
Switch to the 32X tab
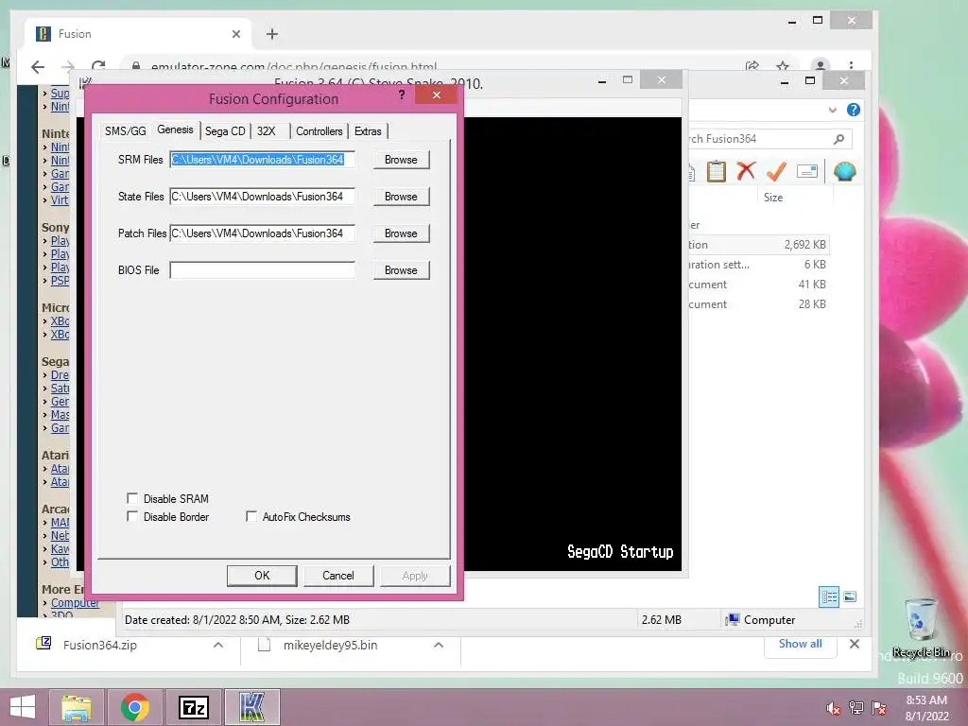coord(267,130)
